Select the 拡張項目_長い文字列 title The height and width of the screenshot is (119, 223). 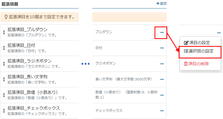(27, 77)
